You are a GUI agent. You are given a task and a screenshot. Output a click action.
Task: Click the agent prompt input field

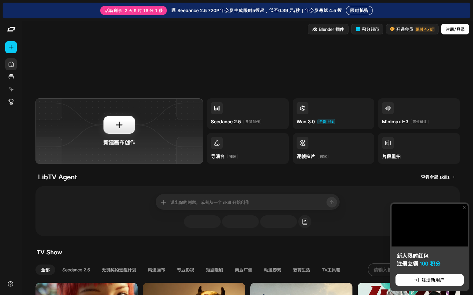pyautogui.click(x=248, y=202)
